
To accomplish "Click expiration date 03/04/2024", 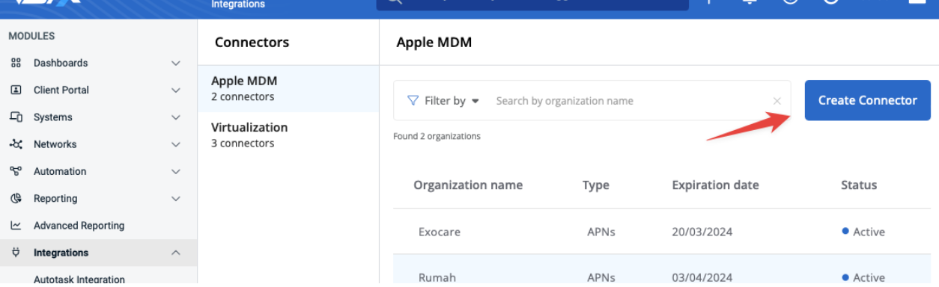I will [702, 277].
